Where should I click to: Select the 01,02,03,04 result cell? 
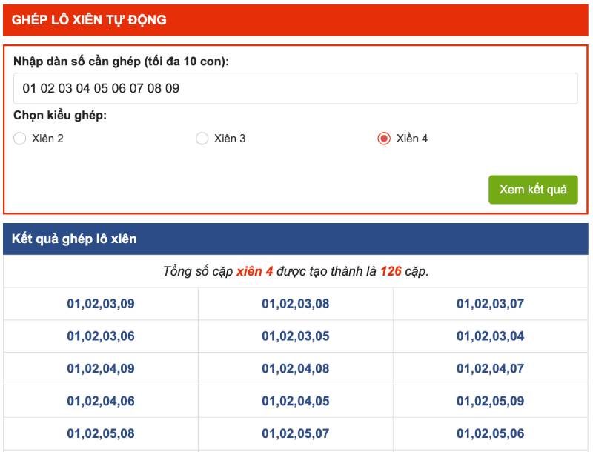tap(490, 336)
